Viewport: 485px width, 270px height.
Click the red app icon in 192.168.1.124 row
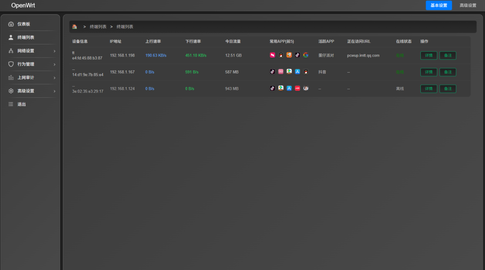(298, 88)
